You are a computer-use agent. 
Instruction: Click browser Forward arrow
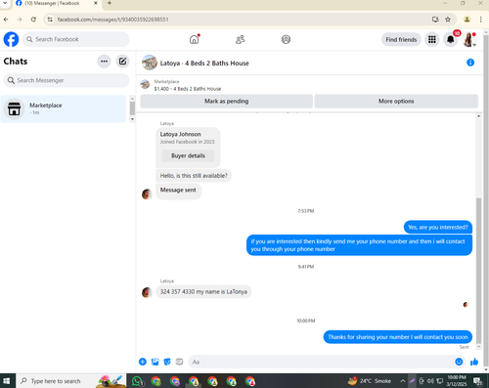[x=20, y=20]
